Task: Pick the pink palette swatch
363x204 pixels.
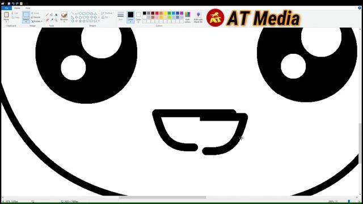Action: click(157, 18)
